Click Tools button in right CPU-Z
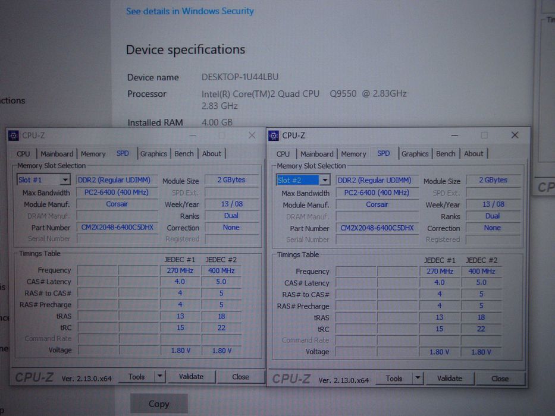Viewport: 555px width, 416px height. (394, 379)
